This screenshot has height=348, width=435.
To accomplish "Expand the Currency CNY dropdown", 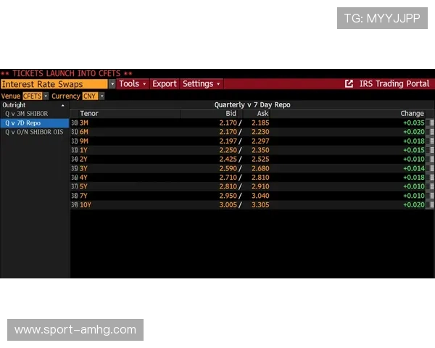I will pos(101,96).
